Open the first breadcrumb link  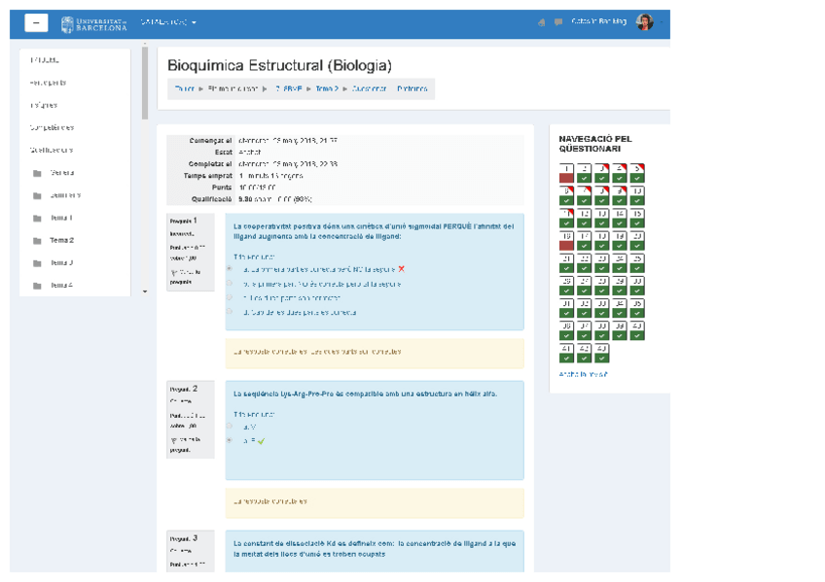184,88
